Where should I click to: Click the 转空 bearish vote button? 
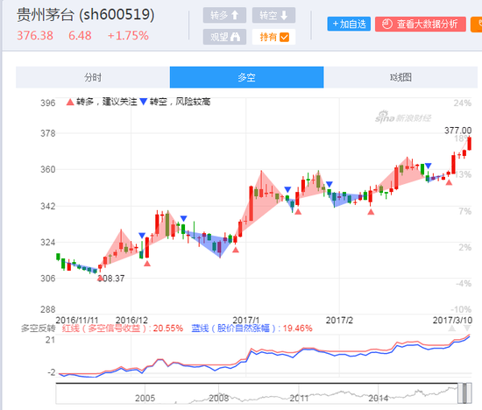[x=273, y=15]
